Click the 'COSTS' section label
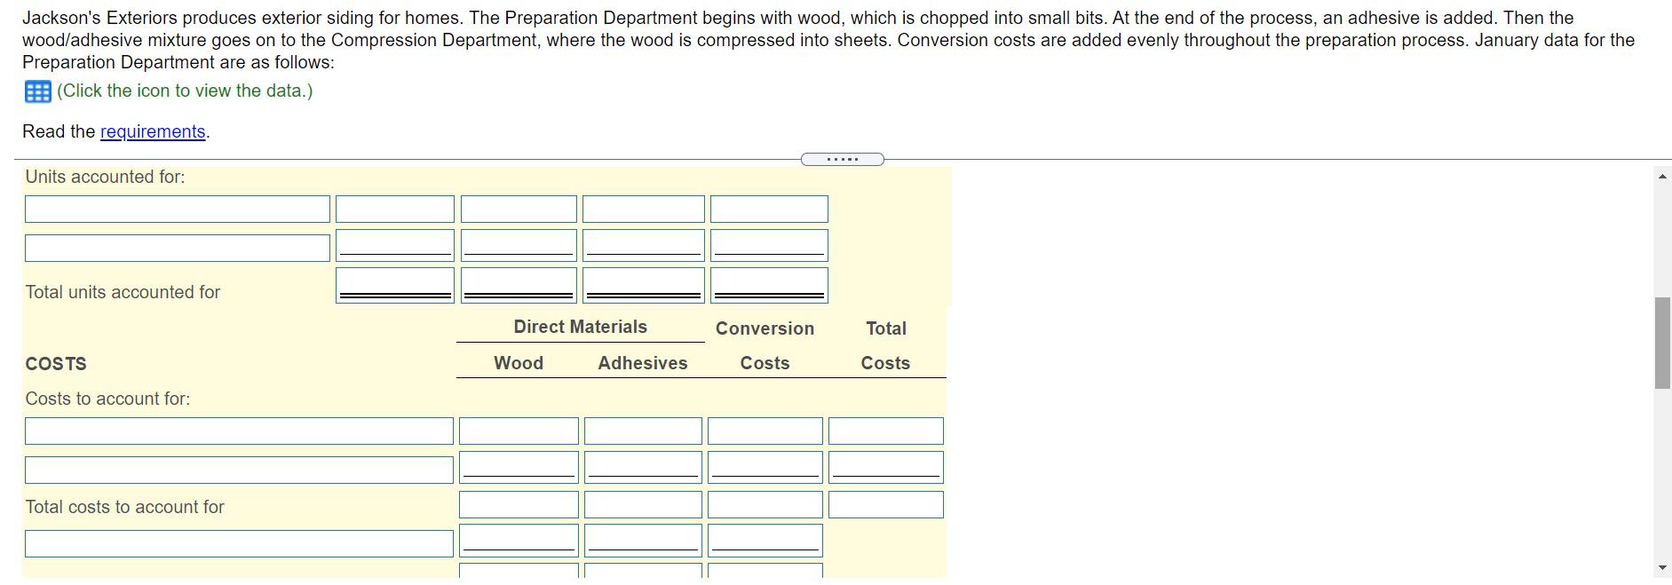 (x=56, y=364)
